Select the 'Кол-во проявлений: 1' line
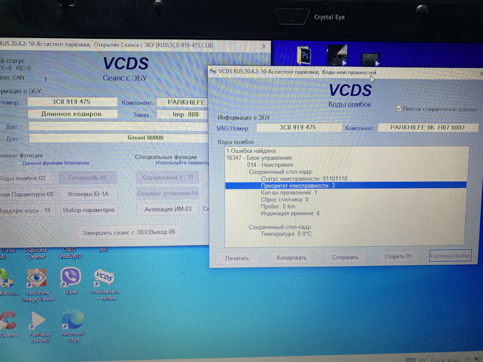The width and height of the screenshot is (483, 362). point(289,193)
